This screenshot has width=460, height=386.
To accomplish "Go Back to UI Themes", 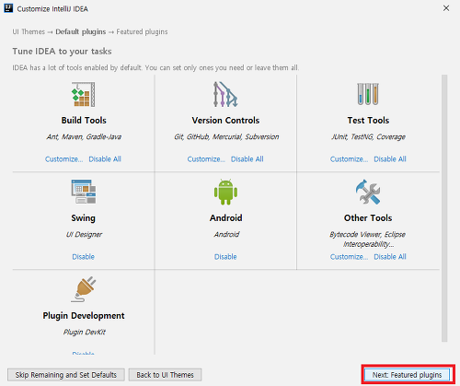I will [165, 375].
